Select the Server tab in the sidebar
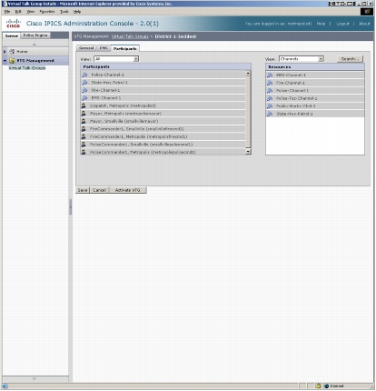 [12, 35]
